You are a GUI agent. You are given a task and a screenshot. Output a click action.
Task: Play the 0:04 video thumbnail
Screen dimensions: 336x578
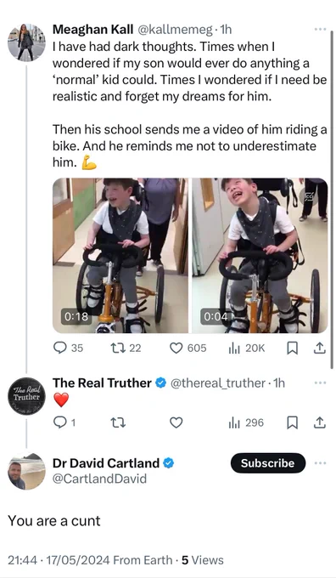click(260, 256)
